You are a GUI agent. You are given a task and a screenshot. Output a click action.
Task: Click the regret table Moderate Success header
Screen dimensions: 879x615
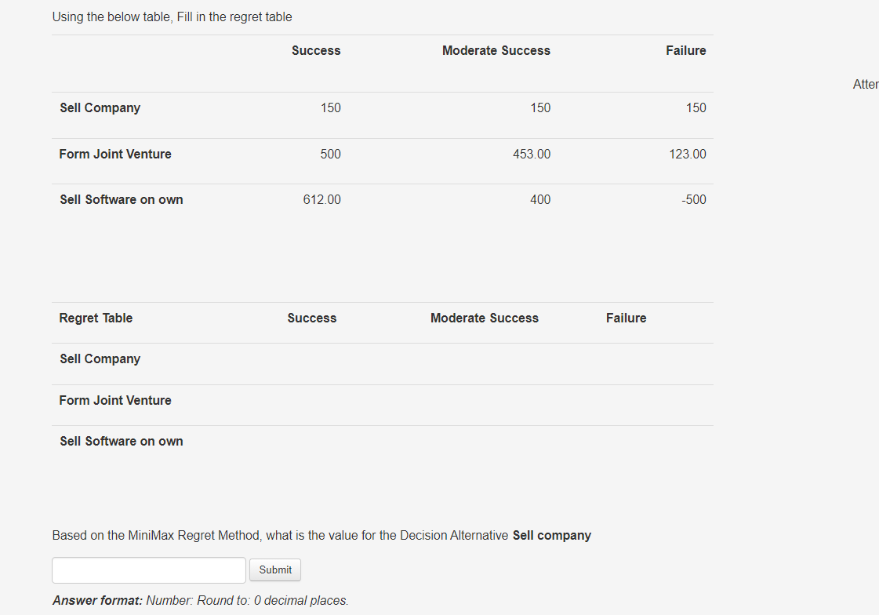(485, 318)
